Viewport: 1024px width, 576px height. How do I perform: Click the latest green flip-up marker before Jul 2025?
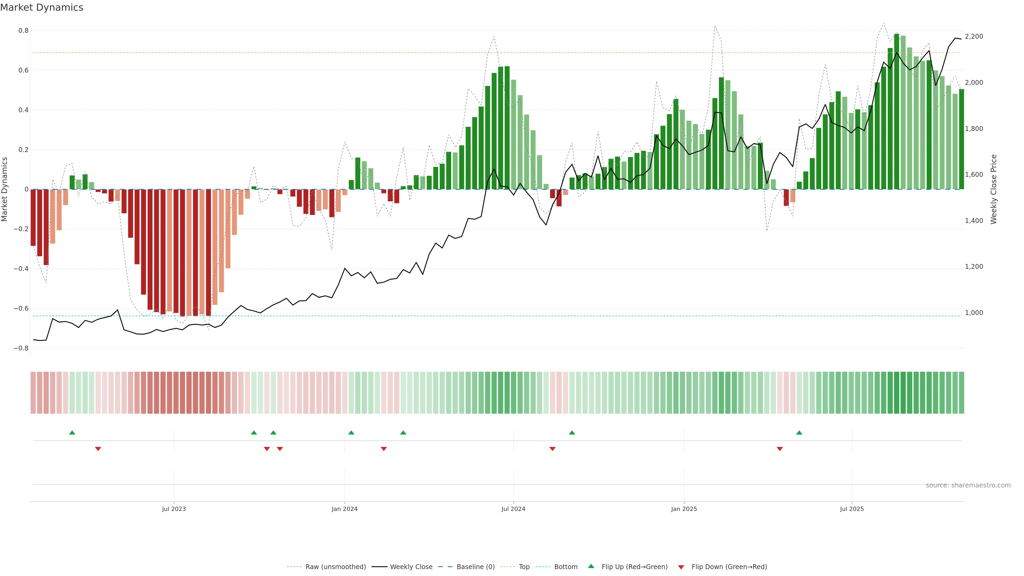tap(799, 433)
